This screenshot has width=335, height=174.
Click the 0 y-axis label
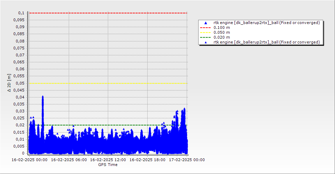(23, 153)
